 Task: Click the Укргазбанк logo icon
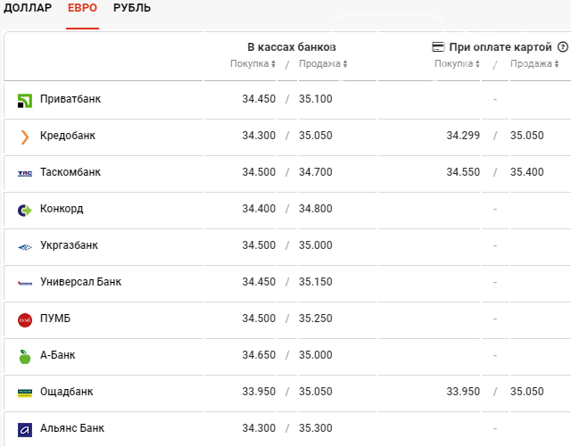(25, 247)
